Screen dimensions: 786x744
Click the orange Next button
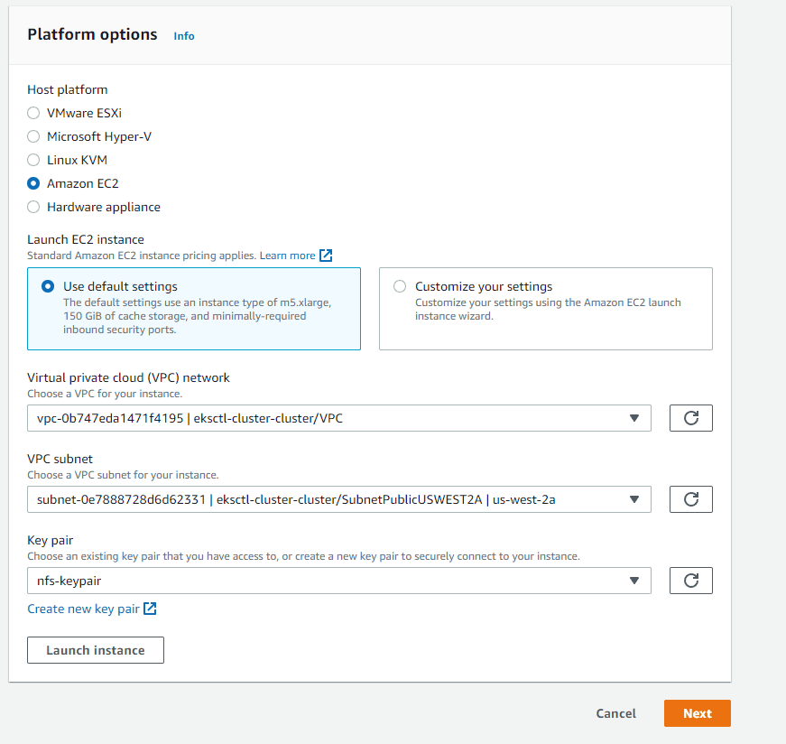(697, 713)
